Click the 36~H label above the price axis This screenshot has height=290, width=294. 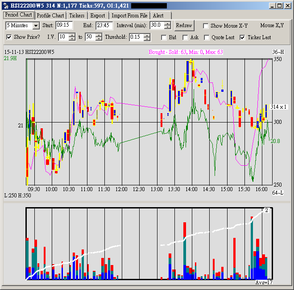[x=278, y=52]
